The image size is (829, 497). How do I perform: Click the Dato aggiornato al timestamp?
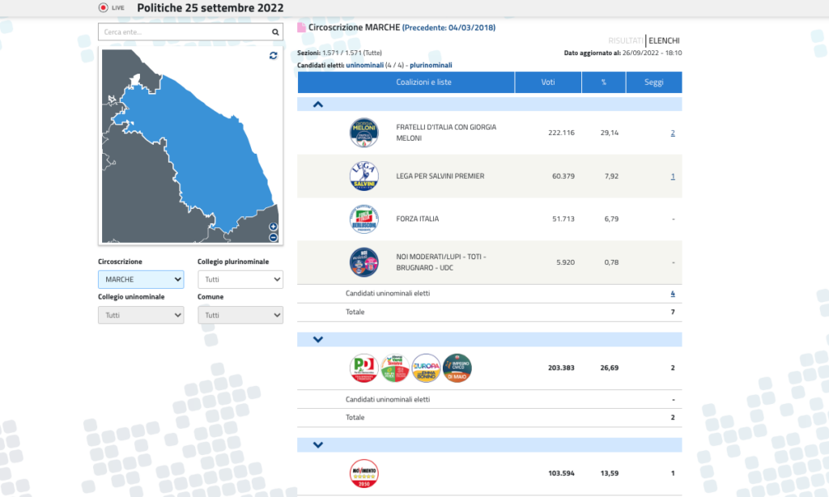pos(623,53)
